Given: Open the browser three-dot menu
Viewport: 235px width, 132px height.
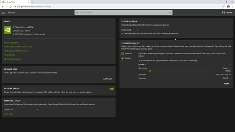Looking at the screenshot, I should click(x=232, y=7).
